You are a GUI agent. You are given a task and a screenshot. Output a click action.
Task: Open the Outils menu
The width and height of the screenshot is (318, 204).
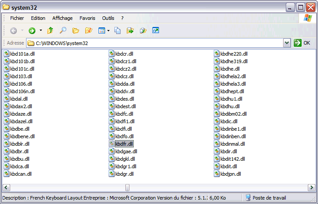click(108, 18)
